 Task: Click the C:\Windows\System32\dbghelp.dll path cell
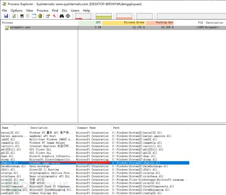136,163
